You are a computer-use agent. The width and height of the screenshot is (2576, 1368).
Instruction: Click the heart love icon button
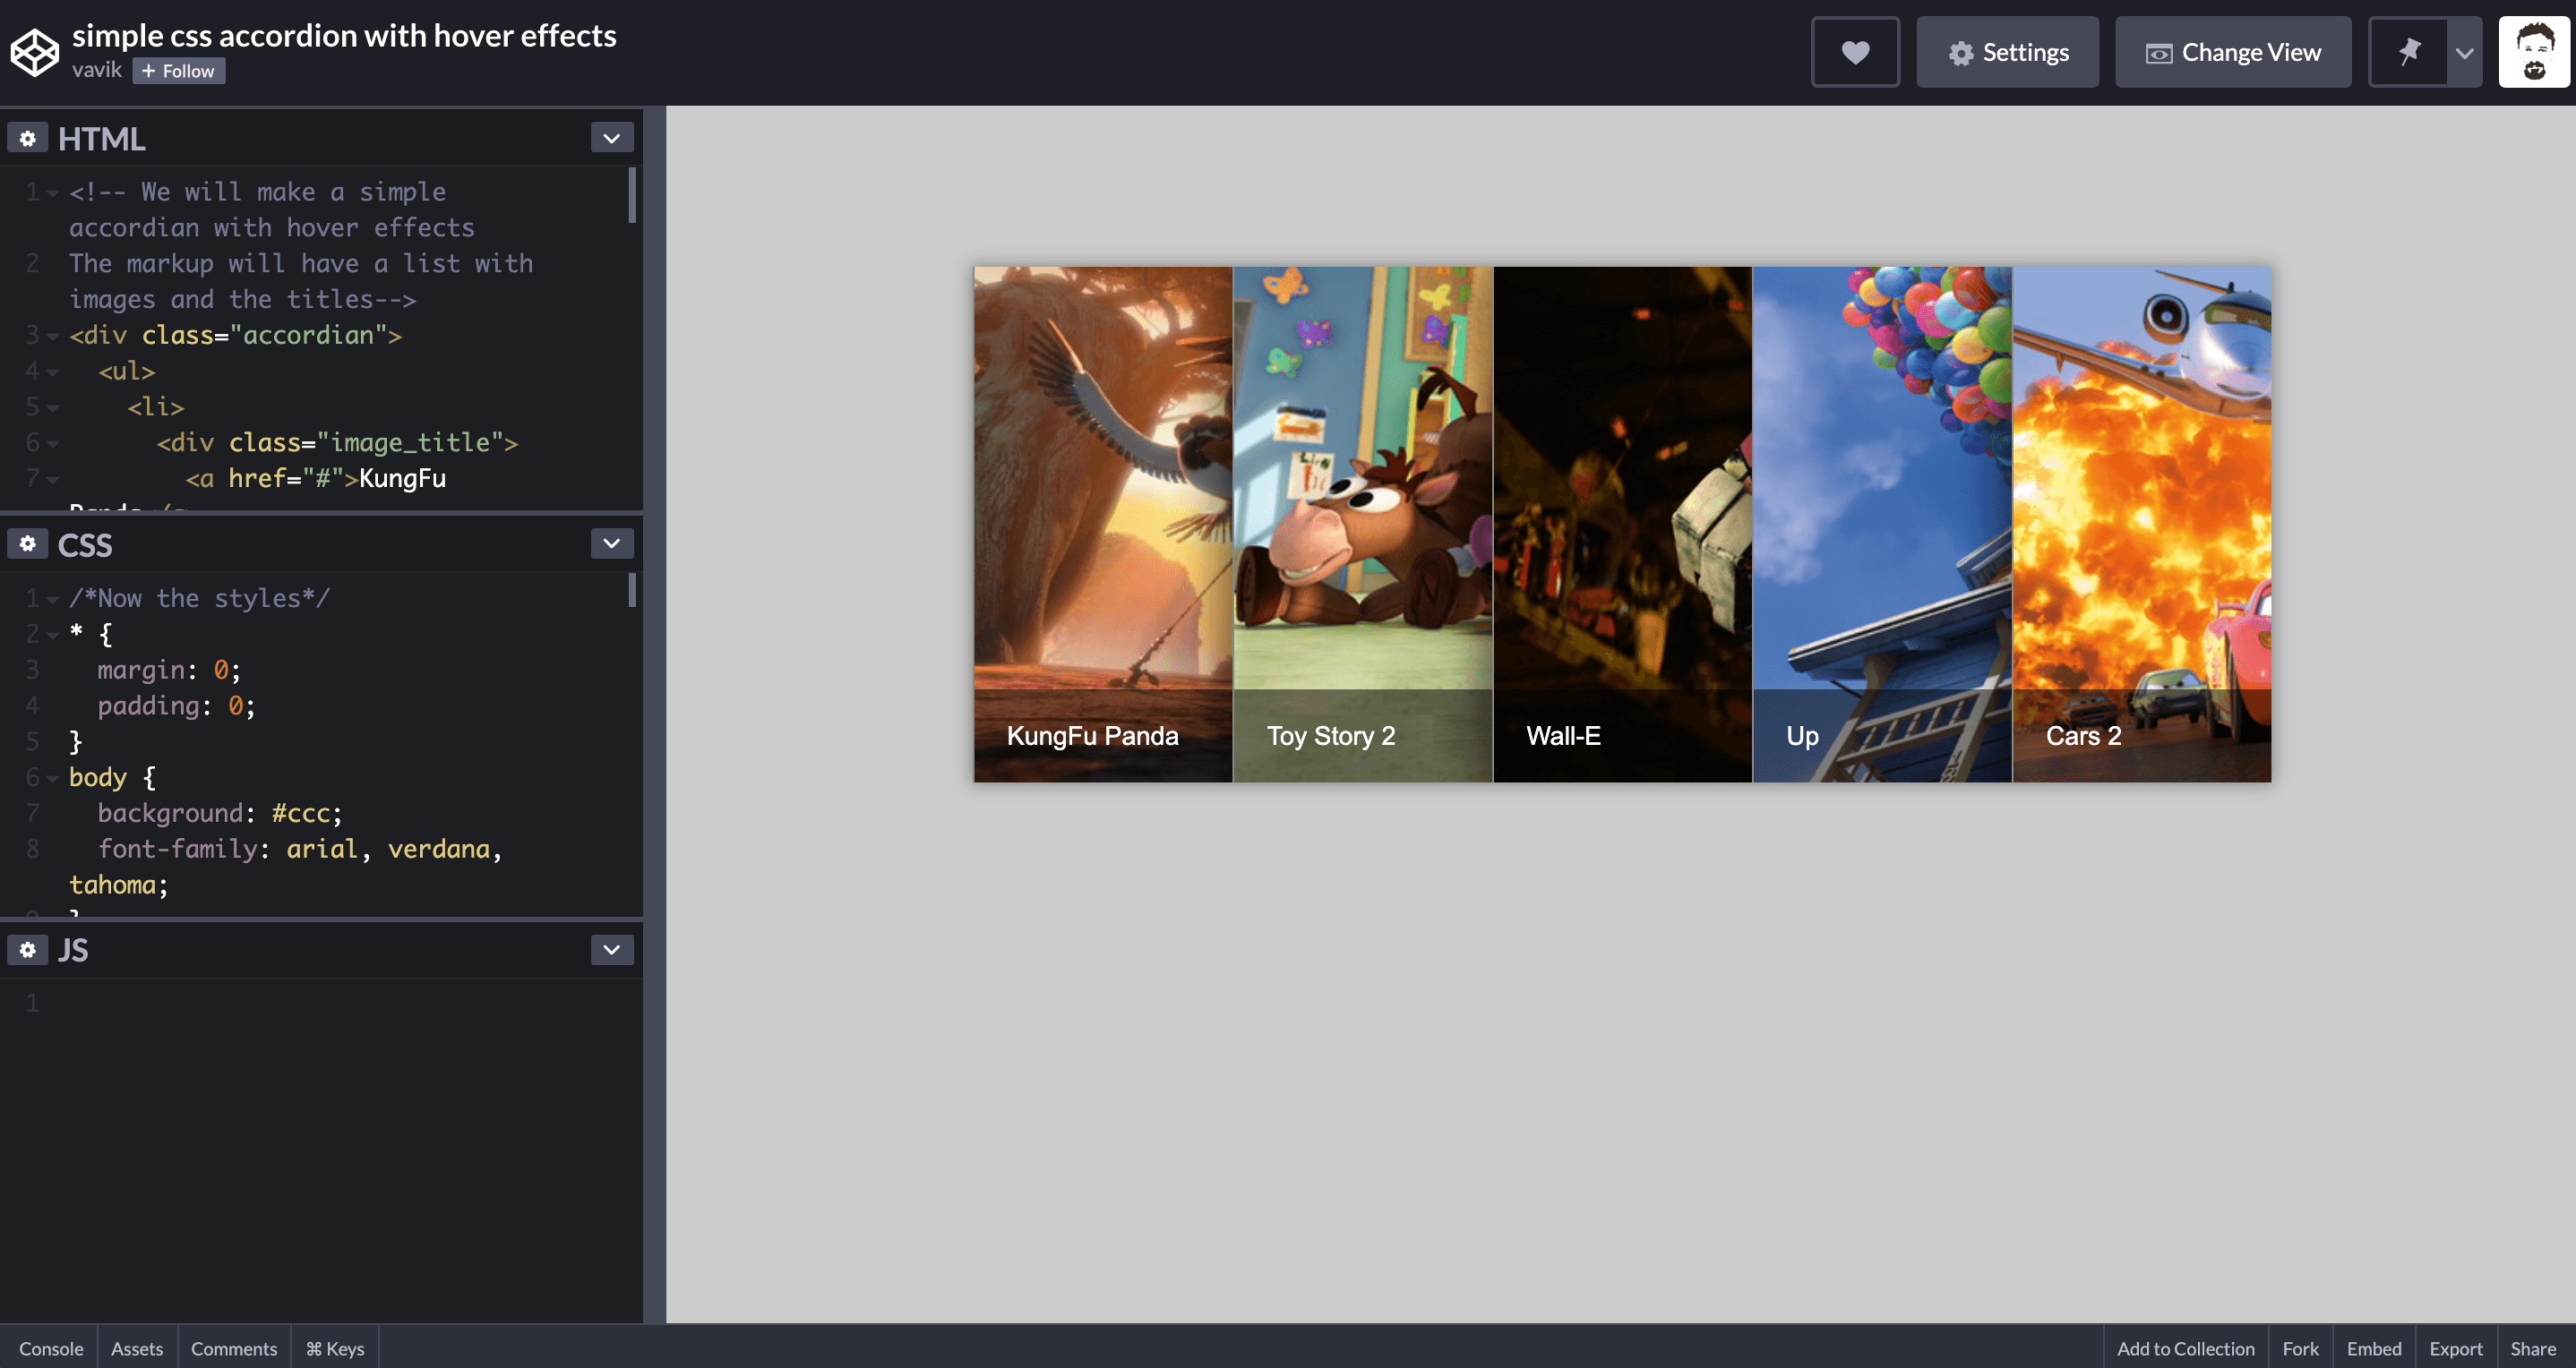[x=1855, y=52]
